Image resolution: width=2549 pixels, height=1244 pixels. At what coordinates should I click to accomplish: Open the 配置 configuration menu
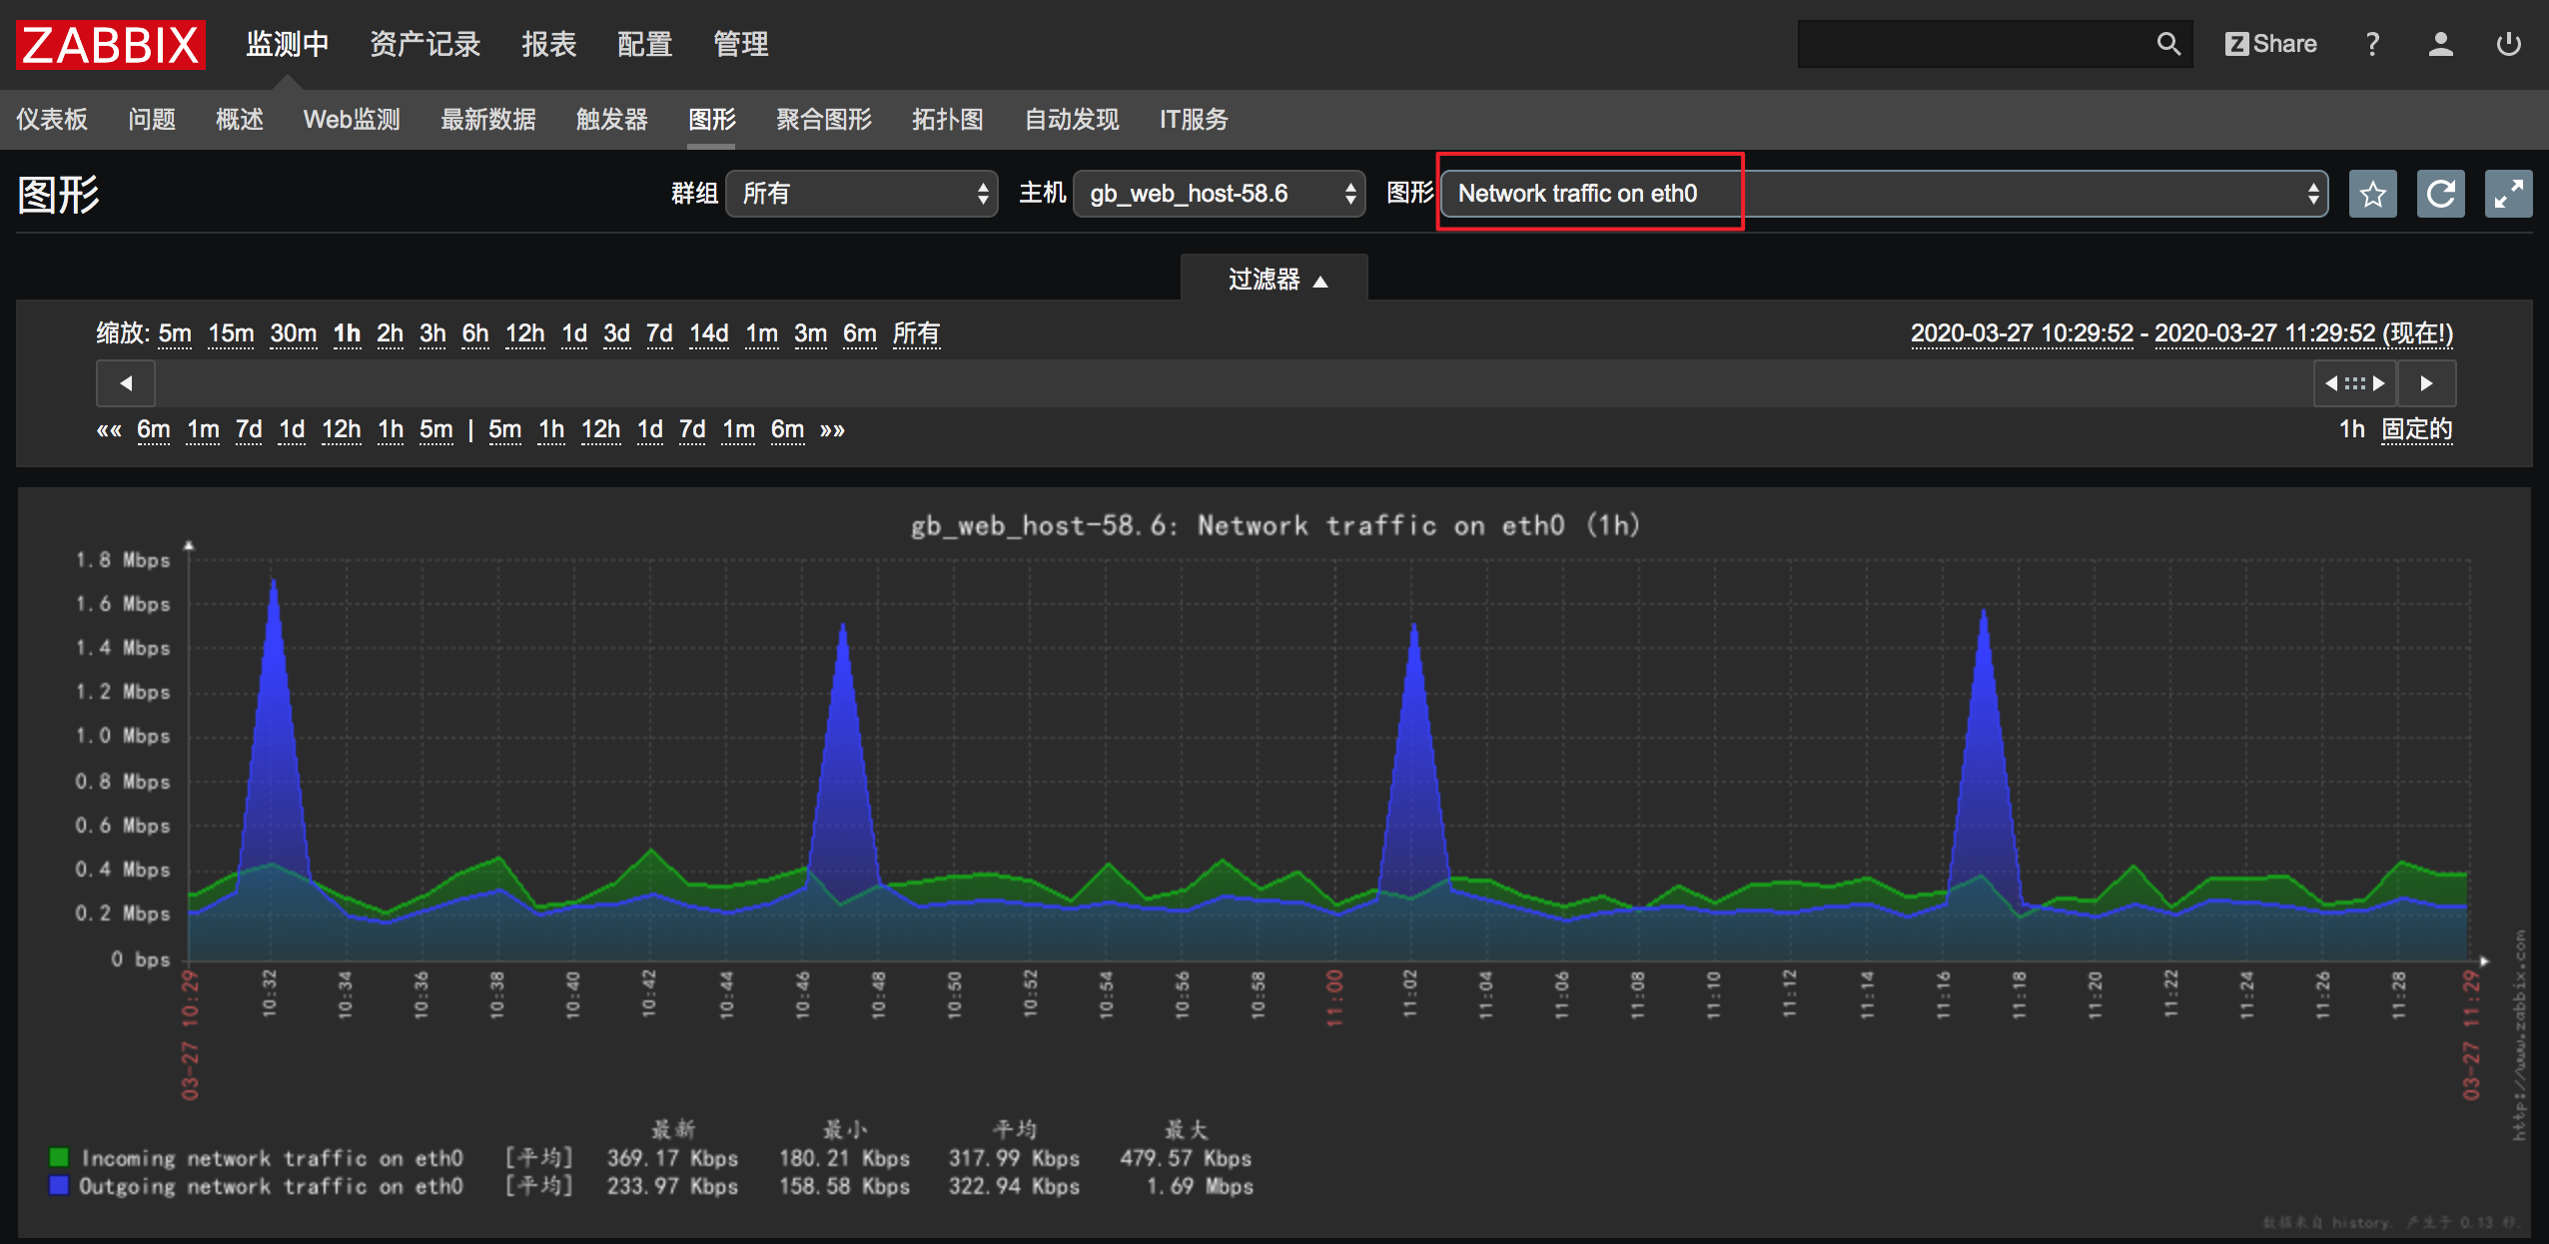[644, 44]
